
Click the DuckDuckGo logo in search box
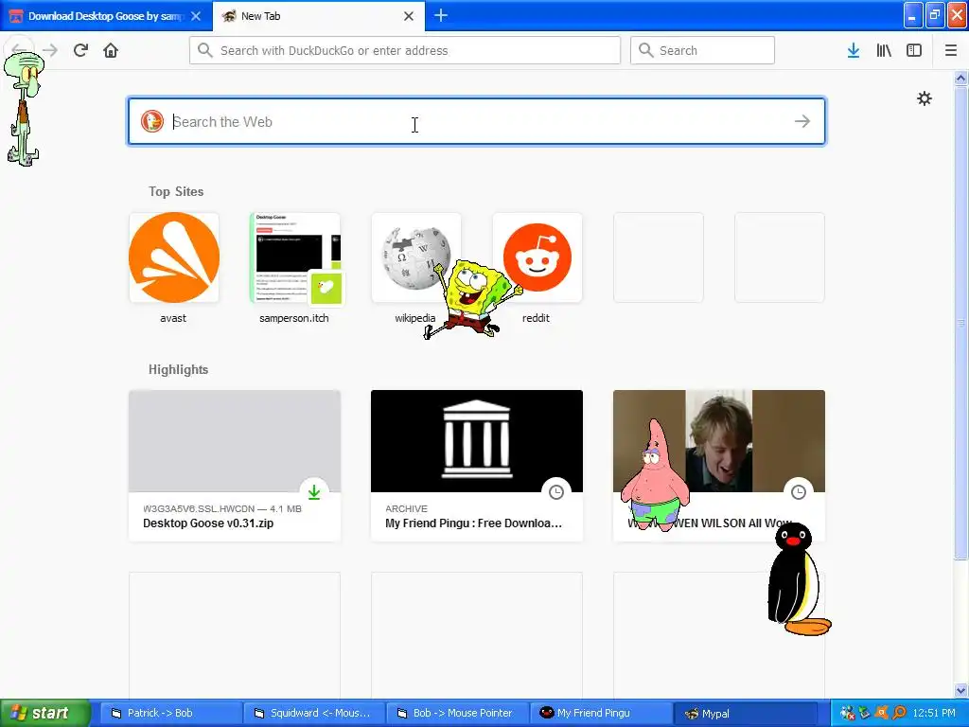point(152,121)
